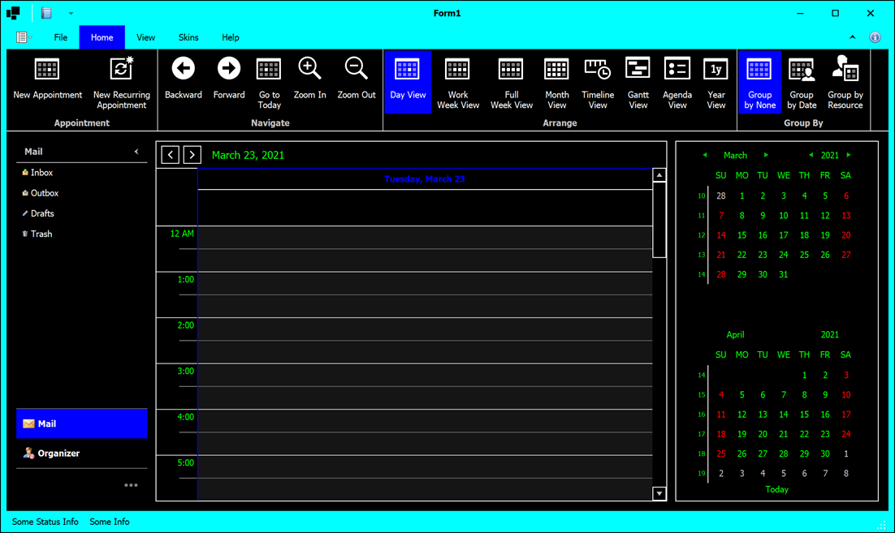Click the Backward navigation arrow icon
Viewport: 895px width, 533px height.
pos(184,70)
